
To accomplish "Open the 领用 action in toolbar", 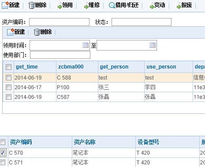I will pyautogui.click(x=65, y=5).
